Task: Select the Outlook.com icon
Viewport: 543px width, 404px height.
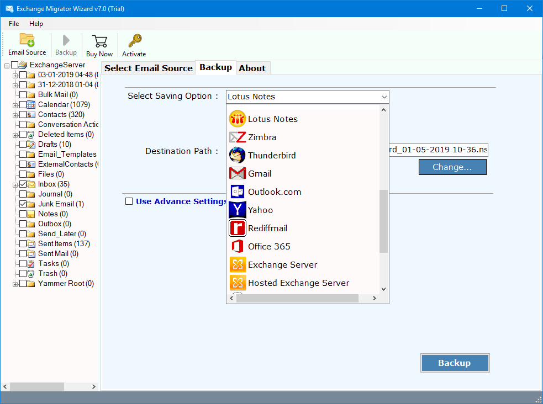Action: [238, 192]
